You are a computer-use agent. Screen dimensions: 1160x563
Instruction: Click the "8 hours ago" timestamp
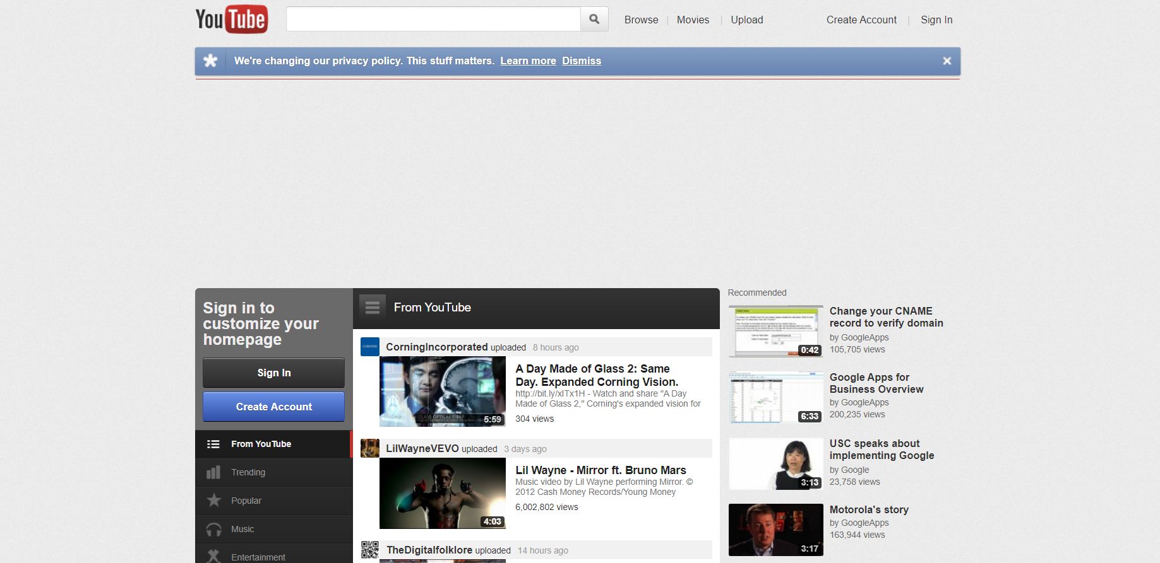[556, 347]
